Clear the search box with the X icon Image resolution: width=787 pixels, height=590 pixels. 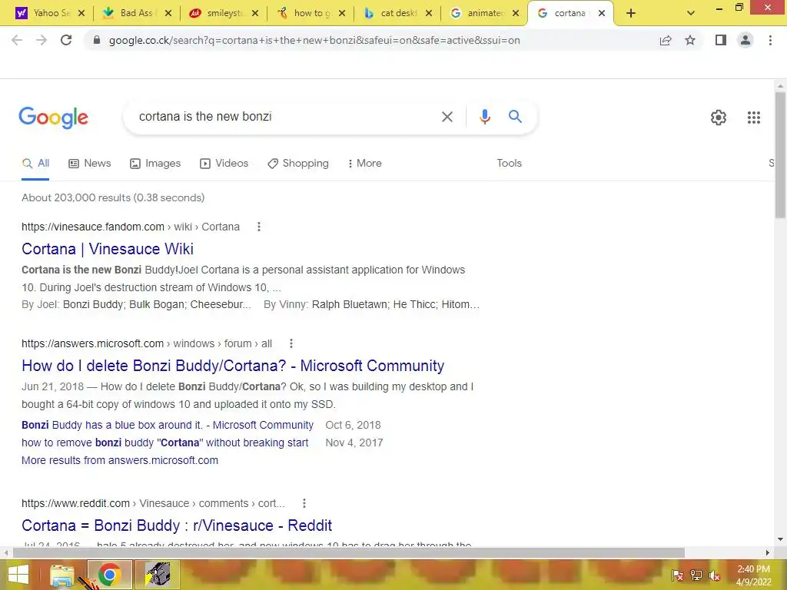tap(447, 117)
